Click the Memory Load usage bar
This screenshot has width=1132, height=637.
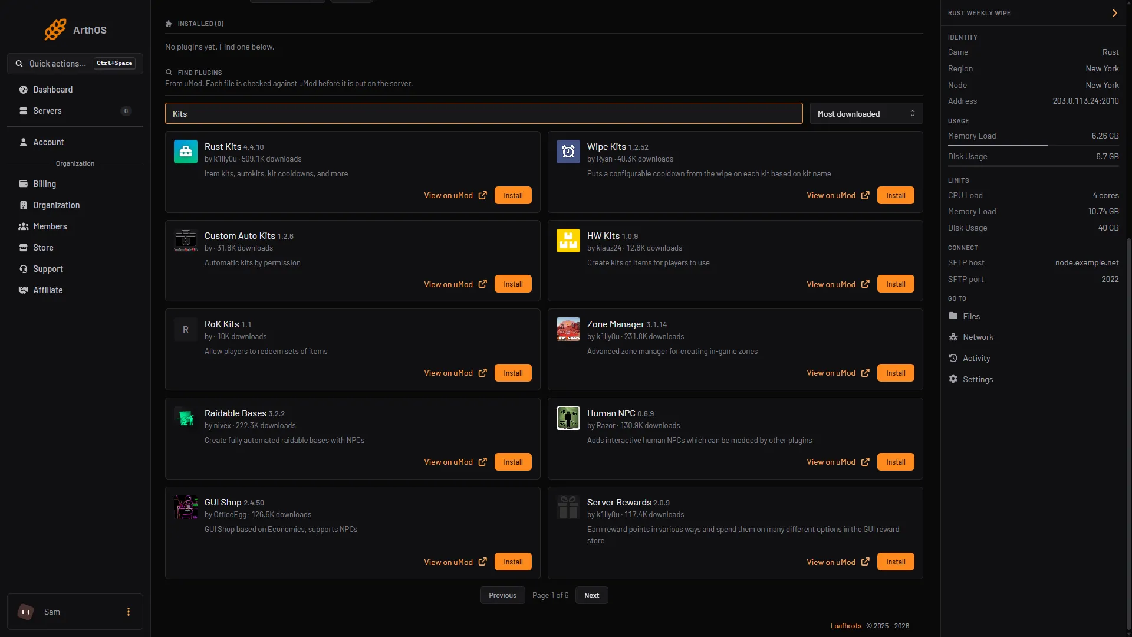pos(1033,145)
